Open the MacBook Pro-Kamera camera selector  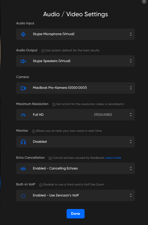coord(75,88)
